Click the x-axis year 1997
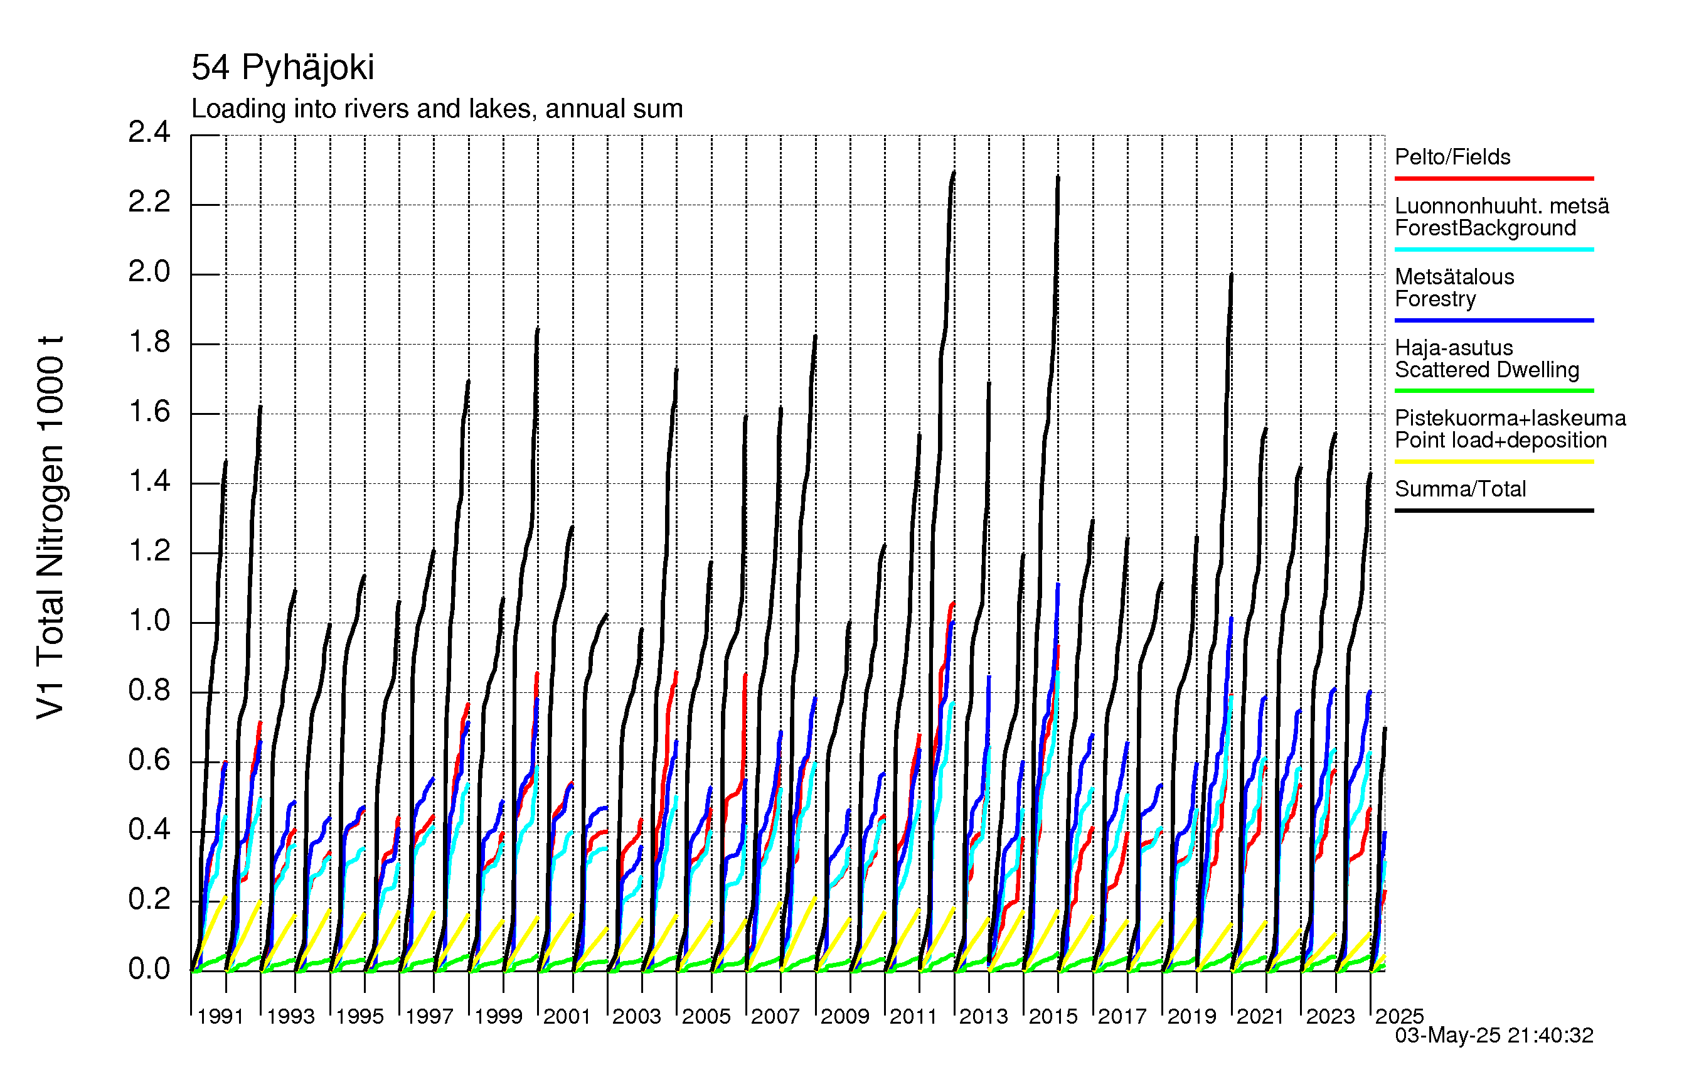 [429, 1016]
